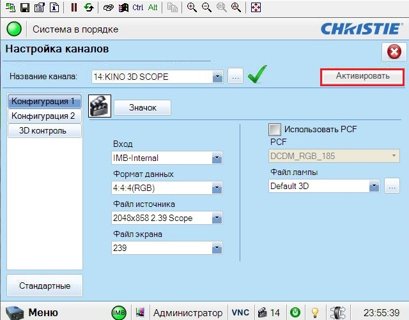Send Ctrl key toggle in toolbar
This screenshot has width=409, height=320.
point(138,7)
